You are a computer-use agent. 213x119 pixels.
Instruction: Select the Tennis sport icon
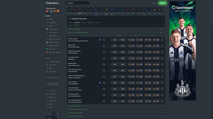[x=91, y=10]
